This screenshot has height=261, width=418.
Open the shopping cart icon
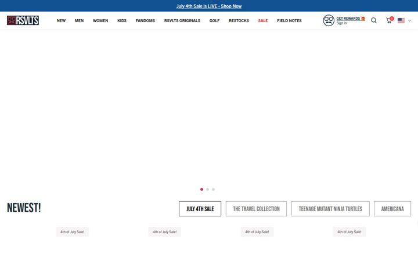tap(389, 20)
